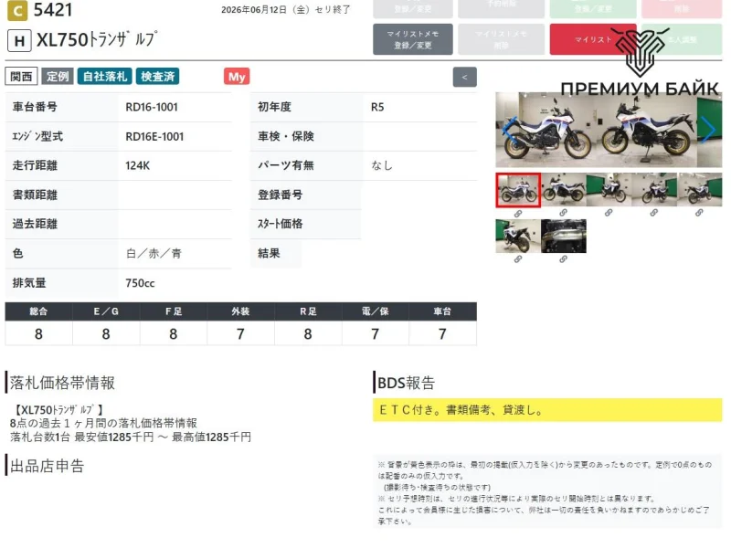Click the main photo of the bike facing left
Viewport: 731px width, 548px height.
(648, 131)
